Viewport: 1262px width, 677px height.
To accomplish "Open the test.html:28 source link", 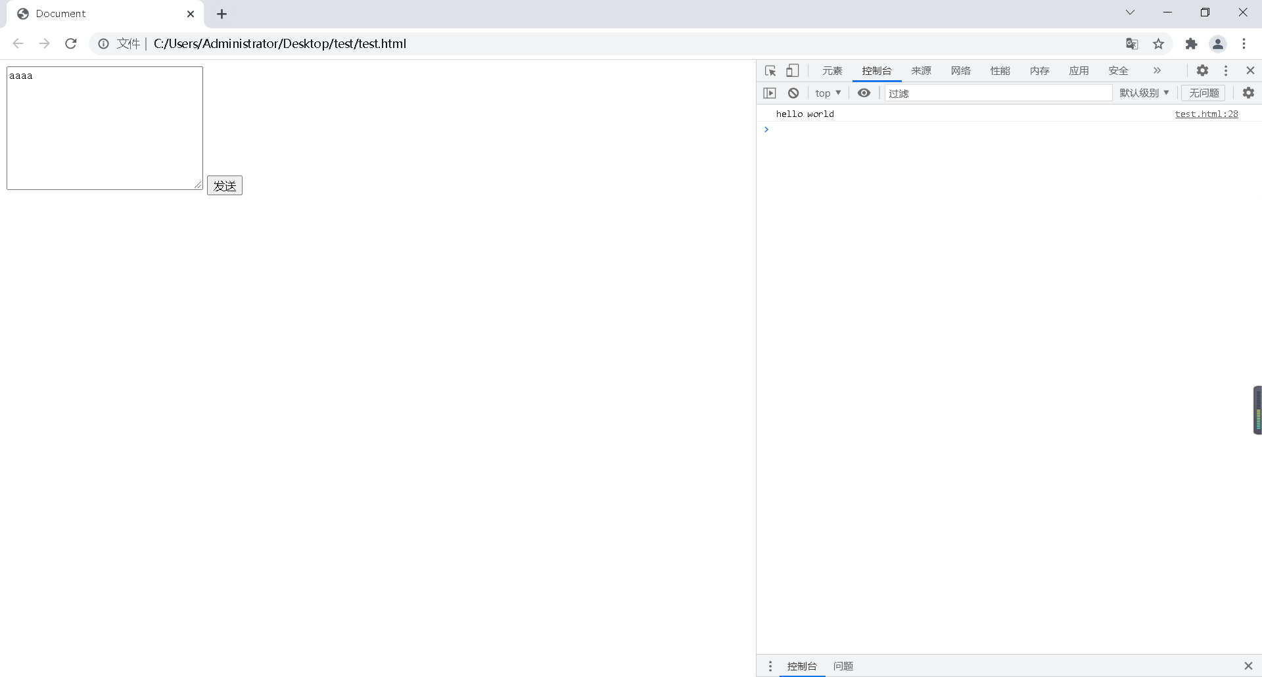I will point(1206,114).
